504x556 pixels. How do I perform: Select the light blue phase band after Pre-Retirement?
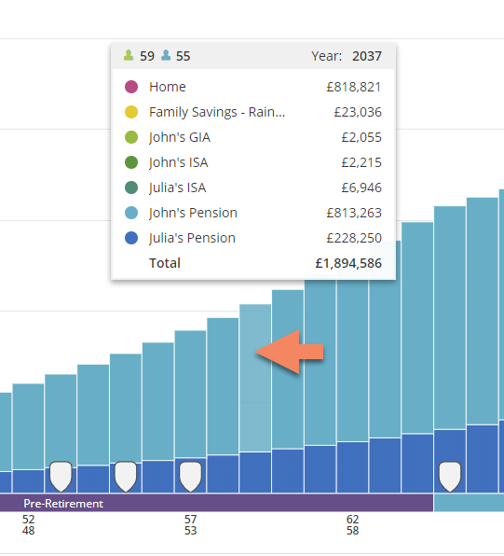point(469,503)
